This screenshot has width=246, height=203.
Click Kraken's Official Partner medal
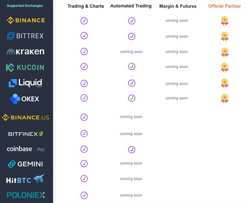[225, 52]
